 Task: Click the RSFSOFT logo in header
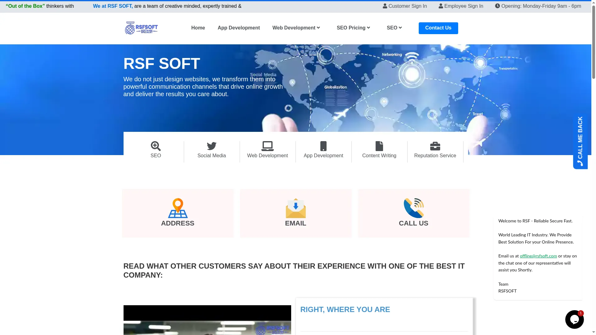tap(141, 28)
